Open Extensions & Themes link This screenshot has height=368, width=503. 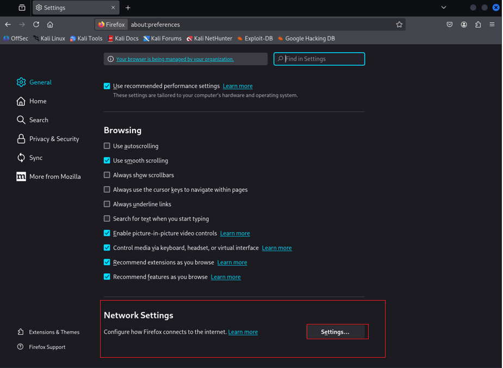(x=48, y=332)
